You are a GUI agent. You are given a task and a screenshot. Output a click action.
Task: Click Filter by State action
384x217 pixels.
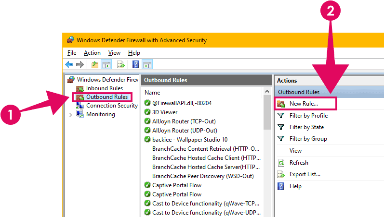pos(306,127)
